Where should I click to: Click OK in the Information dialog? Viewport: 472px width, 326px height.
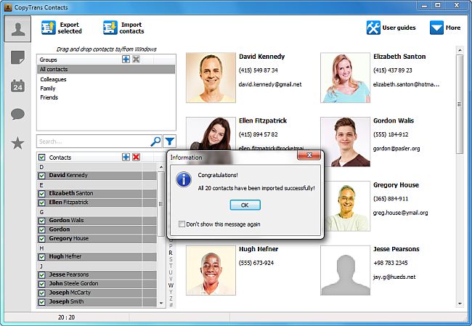245,205
